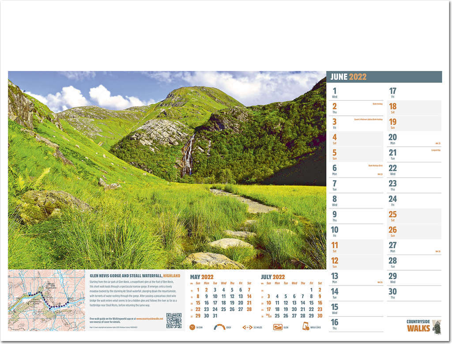The height and width of the screenshot is (344, 452).
Task: Click the Glen landscape picture icon
Action: [x=278, y=327]
